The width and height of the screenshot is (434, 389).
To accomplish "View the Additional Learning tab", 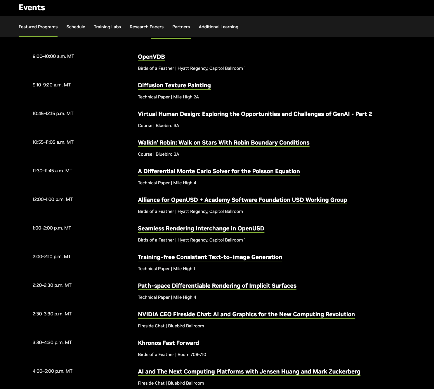I will click(x=218, y=27).
